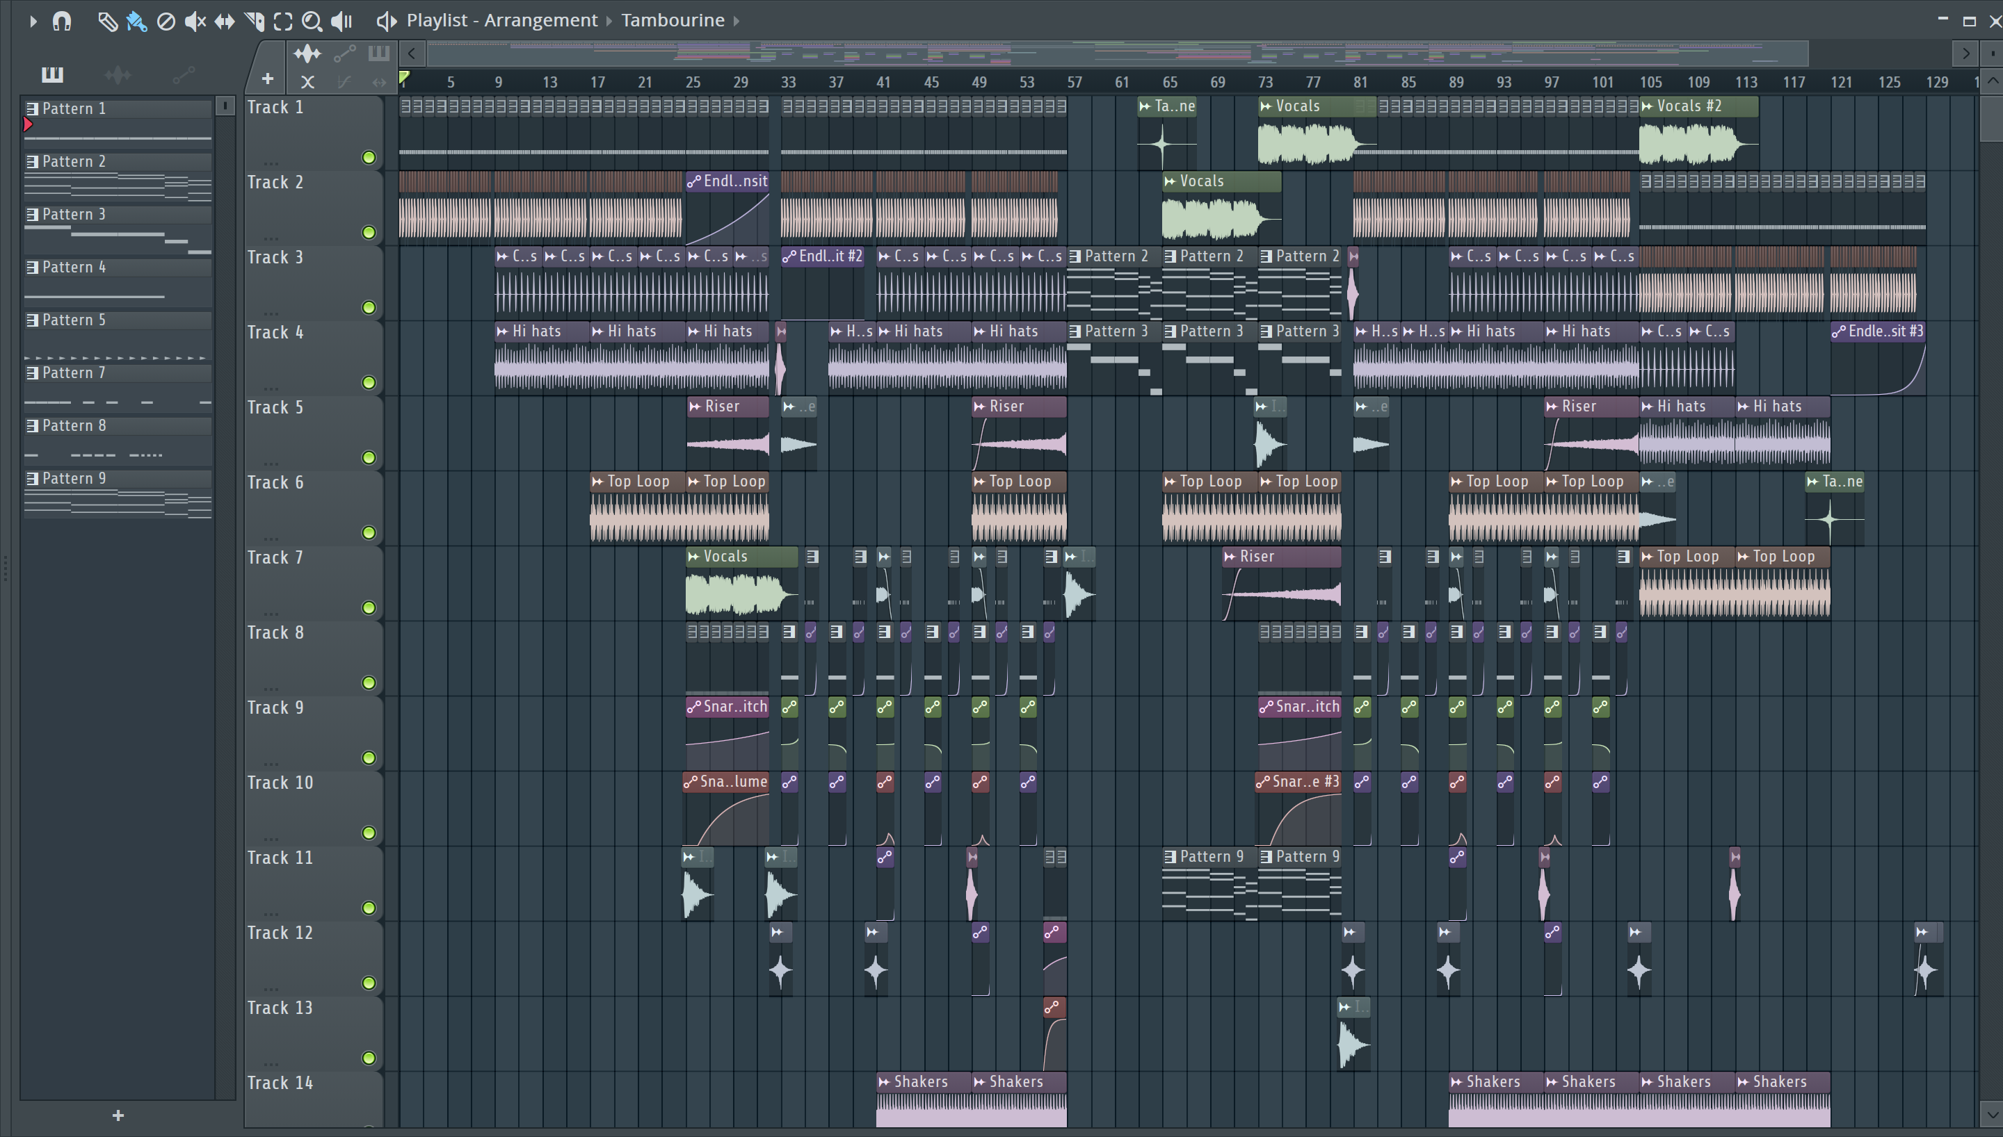The height and width of the screenshot is (1137, 2003).
Task: Open menu of Snar..e #3 automation clip
Action: pos(1263,782)
